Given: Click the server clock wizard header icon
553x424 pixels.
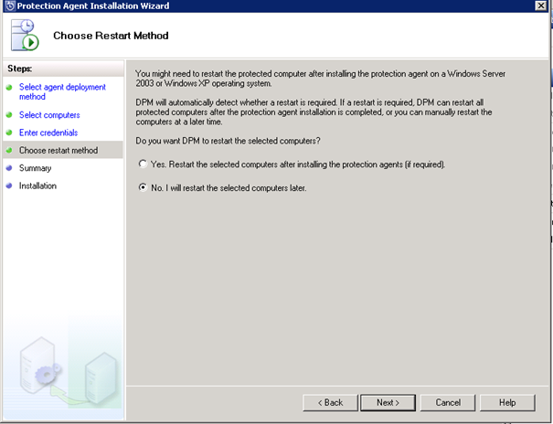Looking at the screenshot, I should 25,36.
